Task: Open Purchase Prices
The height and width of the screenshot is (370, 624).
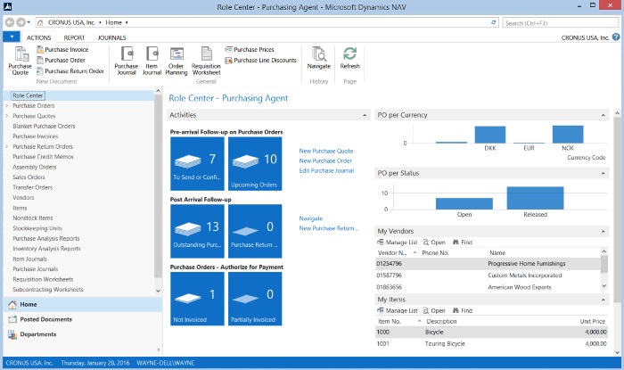Action: click(x=250, y=50)
